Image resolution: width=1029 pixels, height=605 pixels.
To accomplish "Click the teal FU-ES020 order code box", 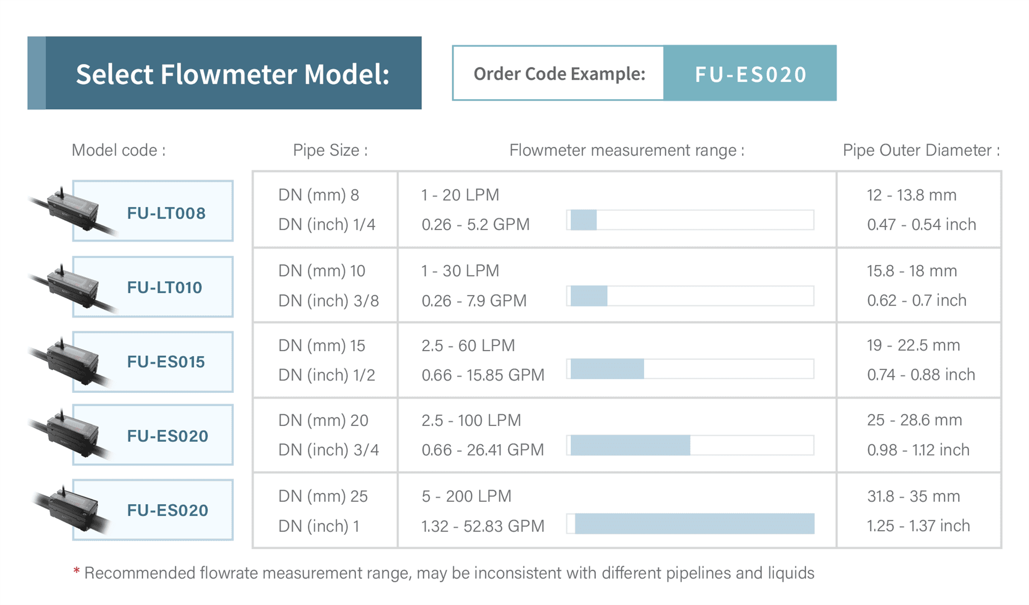I will click(750, 73).
